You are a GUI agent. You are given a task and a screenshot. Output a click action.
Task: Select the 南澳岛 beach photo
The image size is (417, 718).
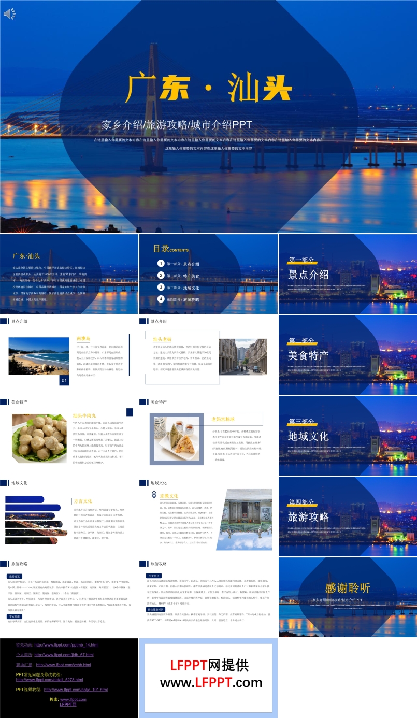(39, 356)
